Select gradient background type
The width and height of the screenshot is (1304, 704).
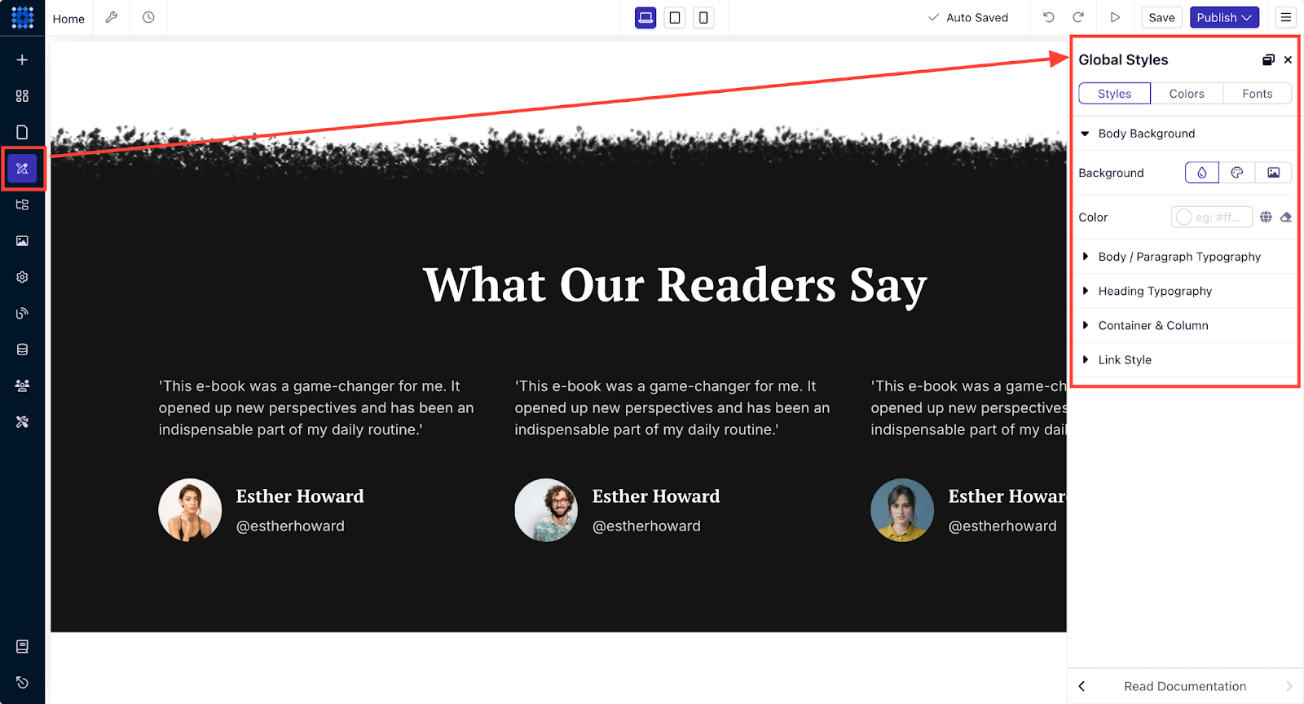1237,173
